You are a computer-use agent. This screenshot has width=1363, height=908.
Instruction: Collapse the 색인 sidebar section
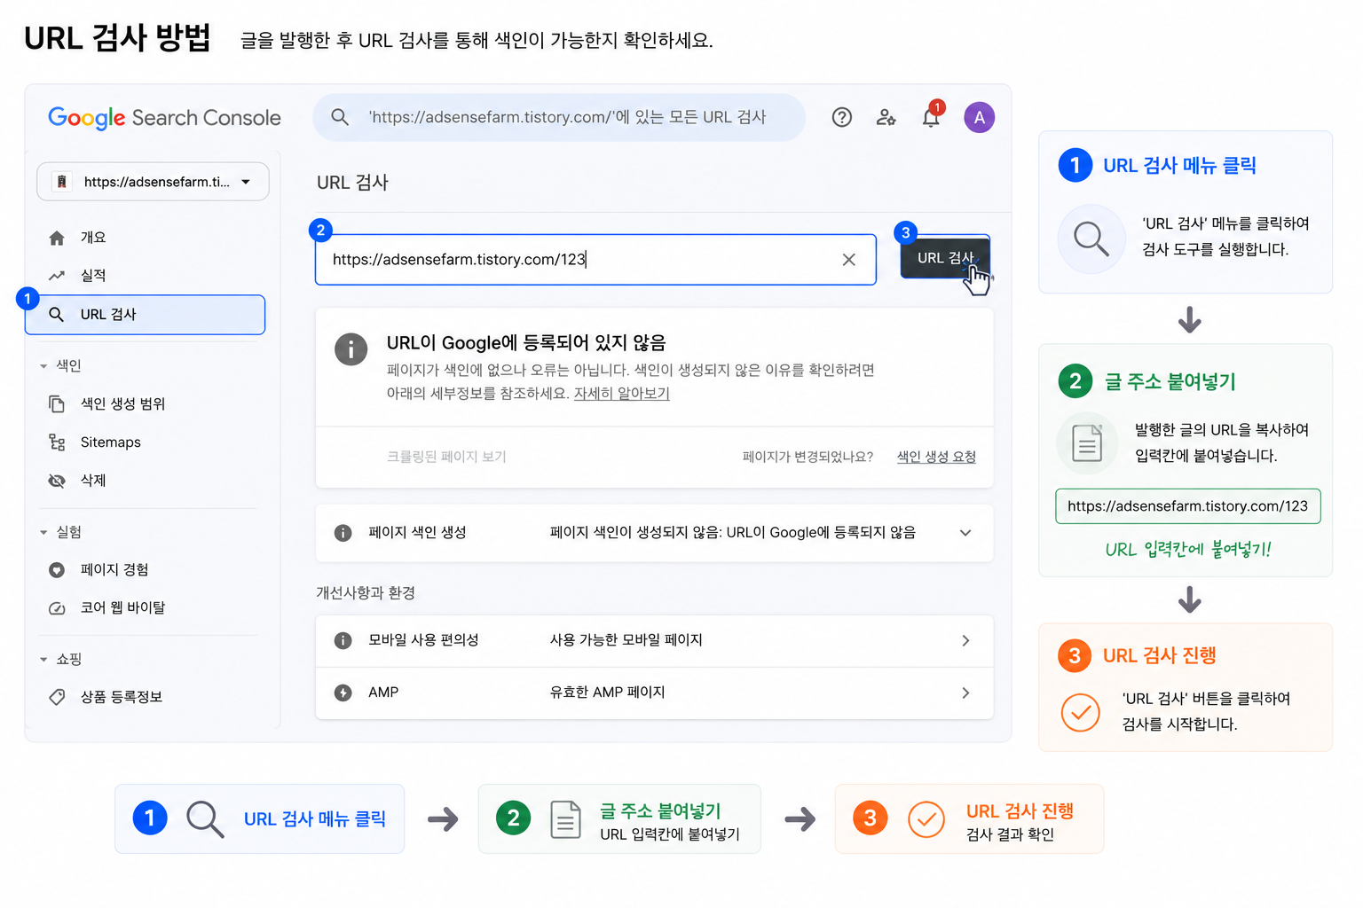click(43, 366)
